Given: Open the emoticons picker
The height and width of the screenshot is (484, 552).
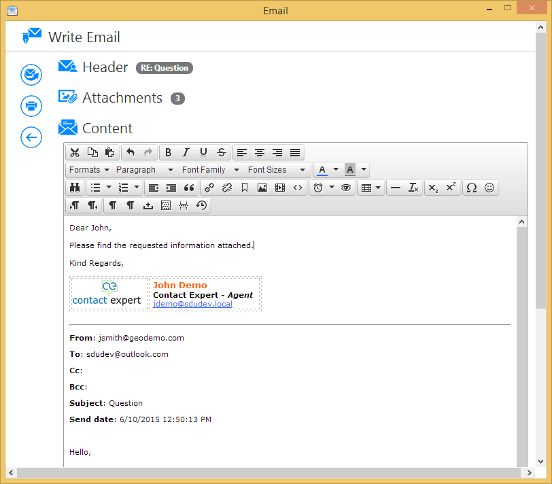Looking at the screenshot, I should pos(489,188).
